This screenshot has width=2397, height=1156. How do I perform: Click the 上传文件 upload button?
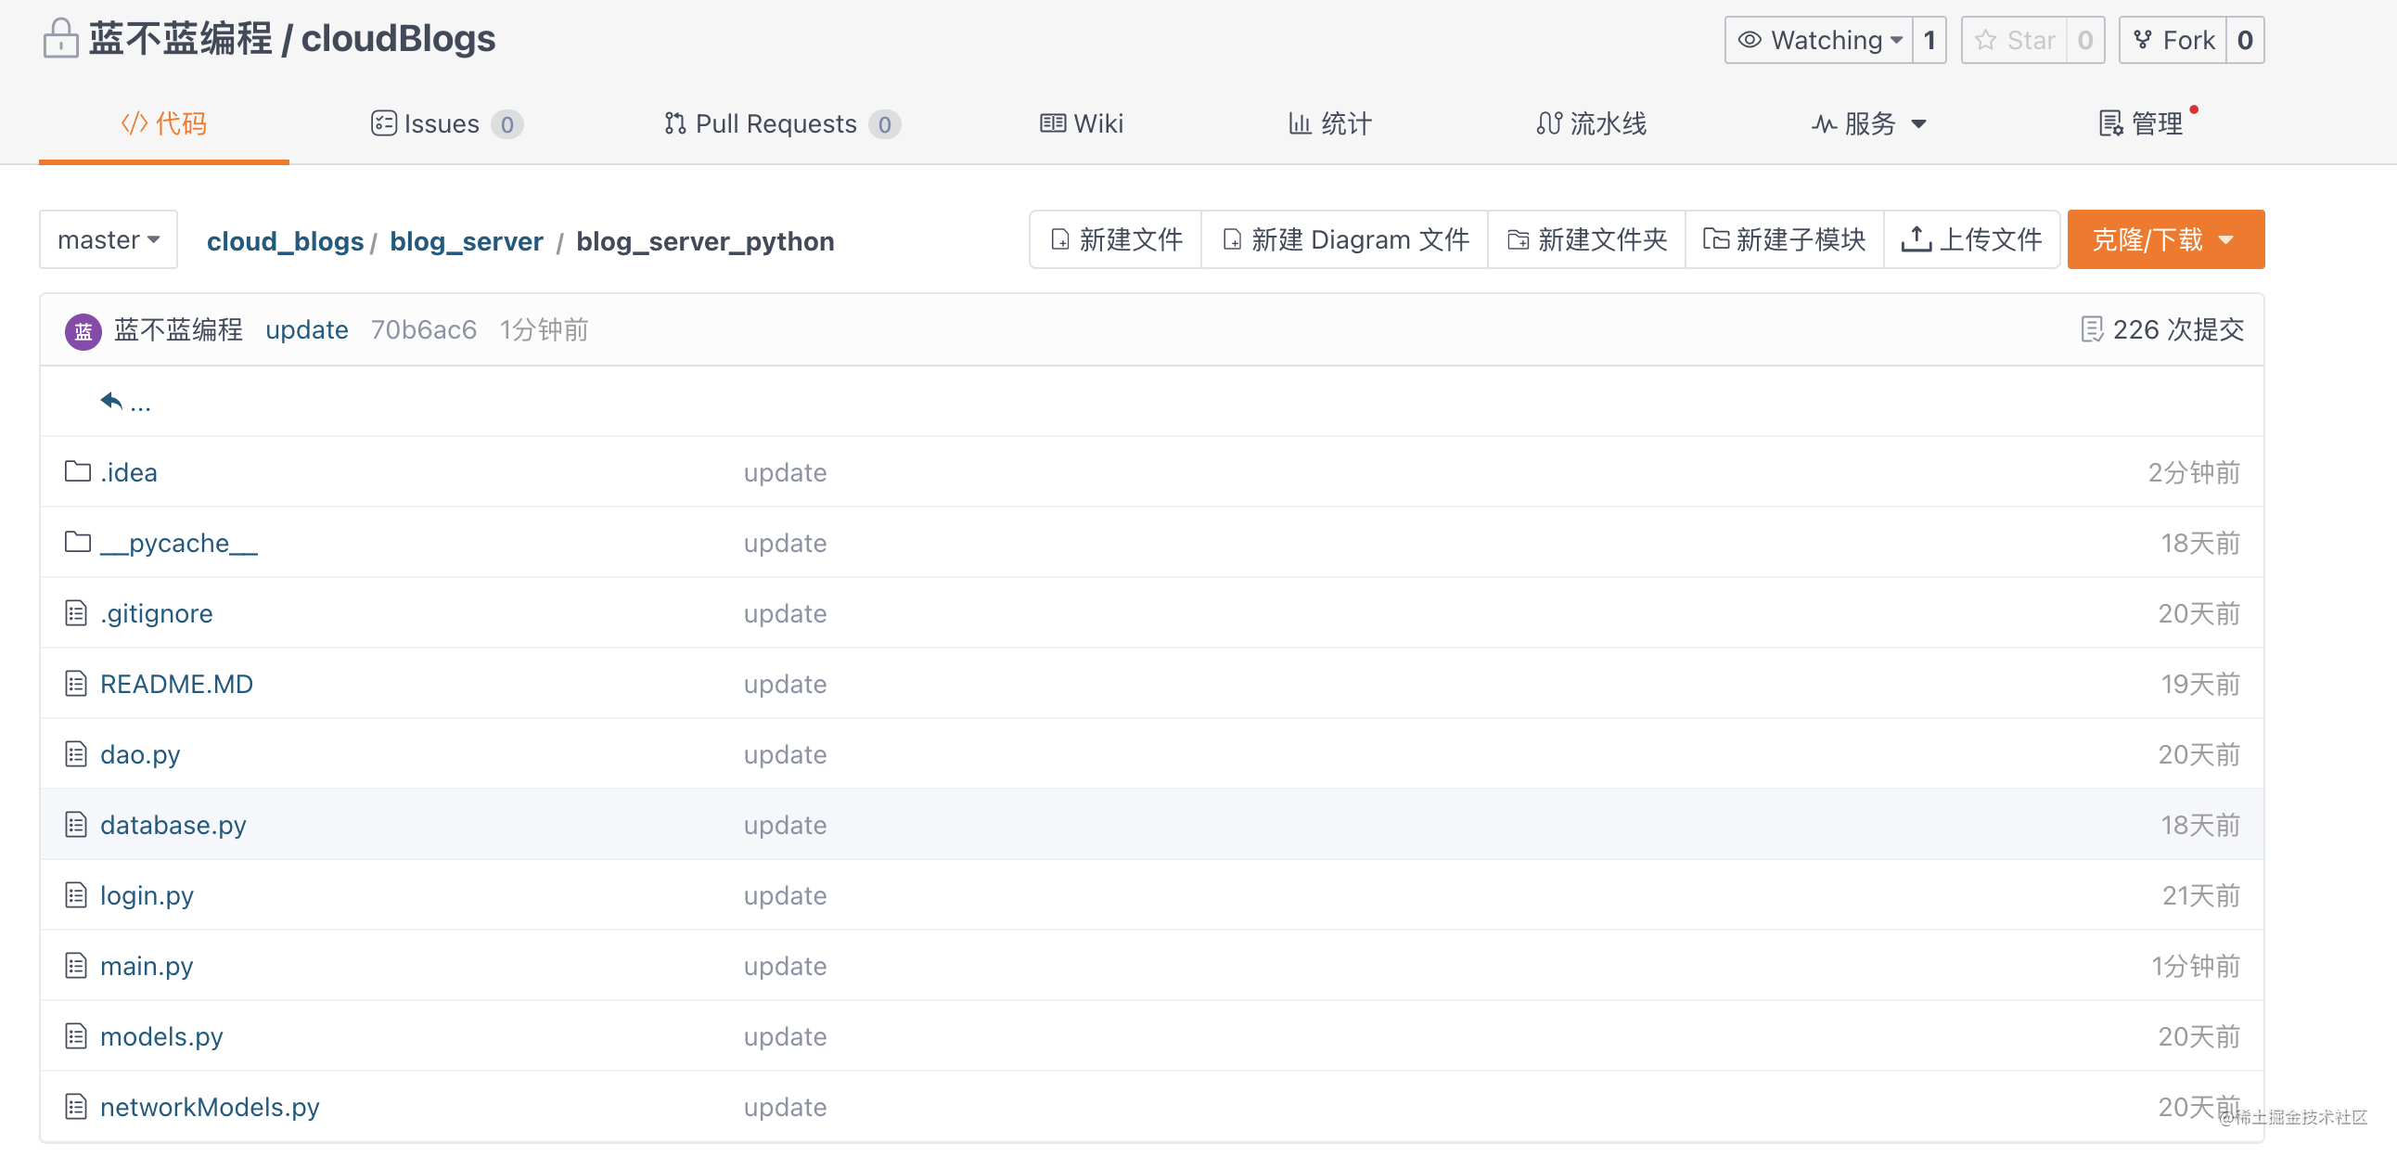click(x=1972, y=240)
